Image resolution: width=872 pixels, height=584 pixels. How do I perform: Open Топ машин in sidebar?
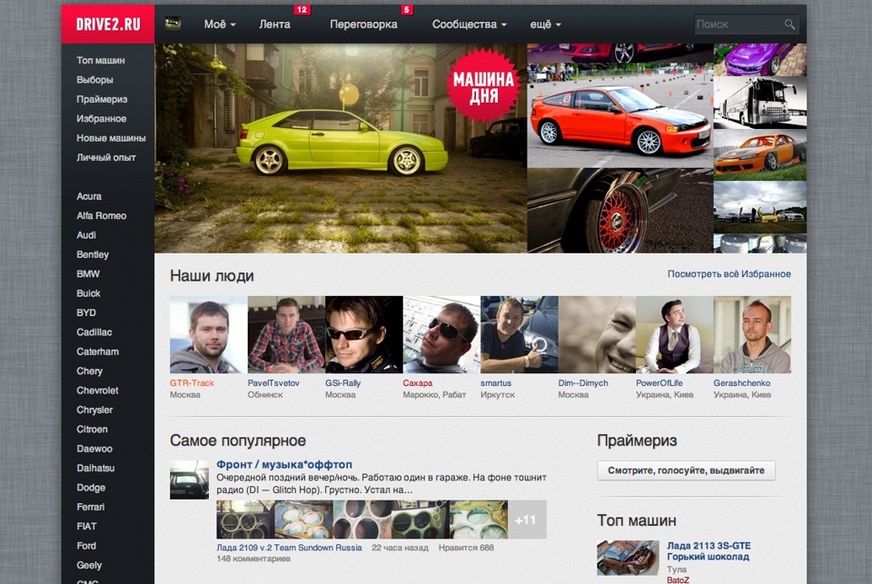coord(101,60)
